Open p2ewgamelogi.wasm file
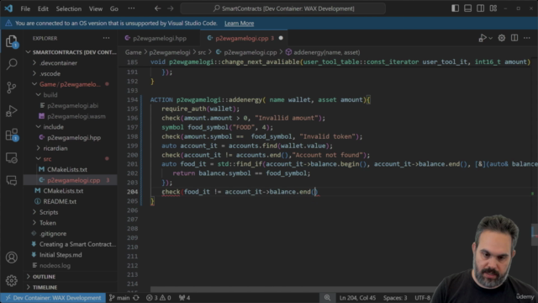 point(76,116)
